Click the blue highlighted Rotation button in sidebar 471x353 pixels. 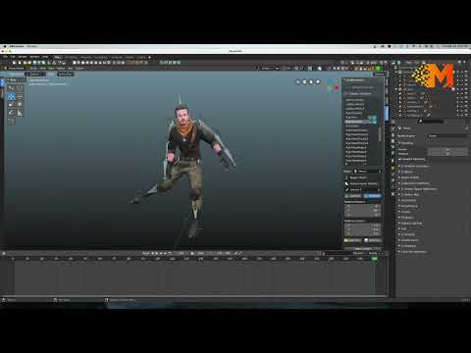click(372, 196)
